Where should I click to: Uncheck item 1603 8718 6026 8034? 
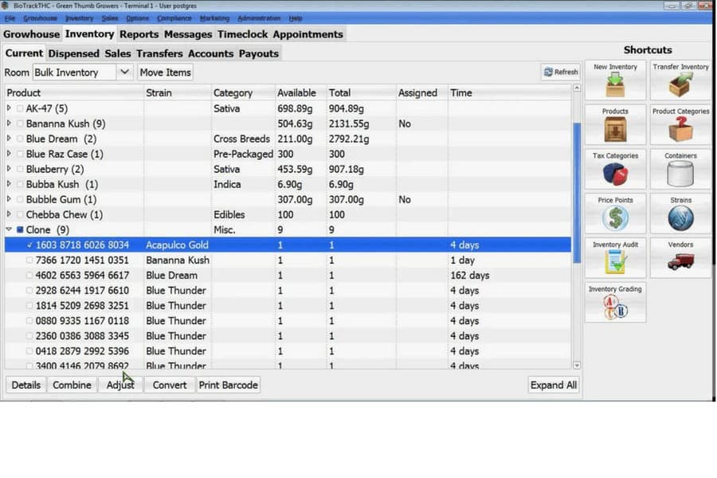click(29, 245)
